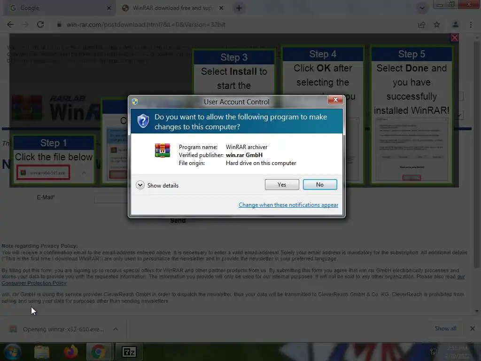
Task: Click Chrome icon in taskbar
Action: [x=99, y=352]
